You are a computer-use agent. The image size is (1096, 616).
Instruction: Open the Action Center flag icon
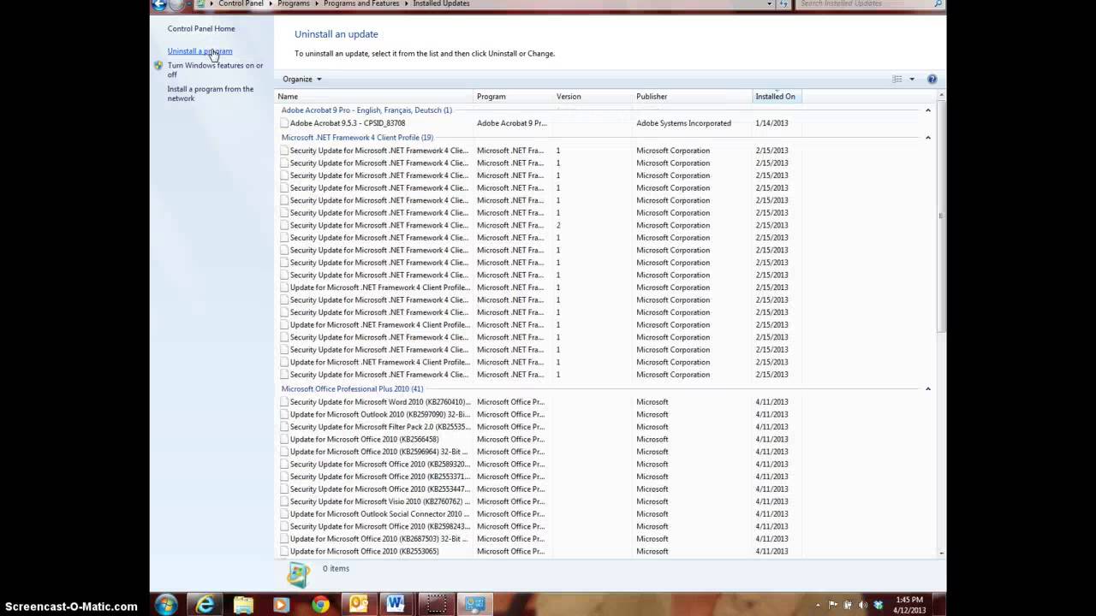[833, 605]
